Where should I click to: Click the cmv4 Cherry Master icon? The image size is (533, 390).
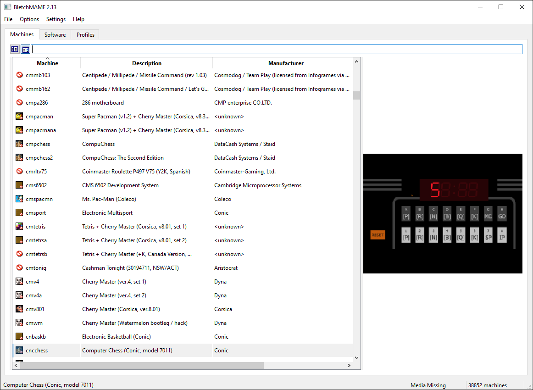(19, 282)
